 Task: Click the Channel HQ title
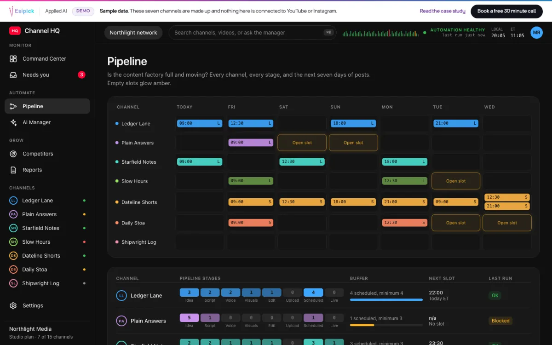(42, 31)
